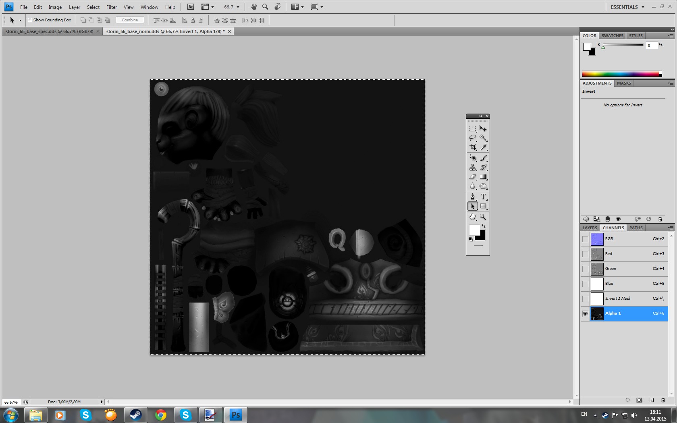This screenshot has width=677, height=423.
Task: Select the Type tool
Action: tap(483, 197)
